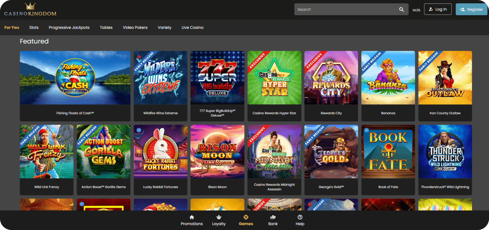
Task: Click the user icon inside the Log In button
Action: point(431,9)
